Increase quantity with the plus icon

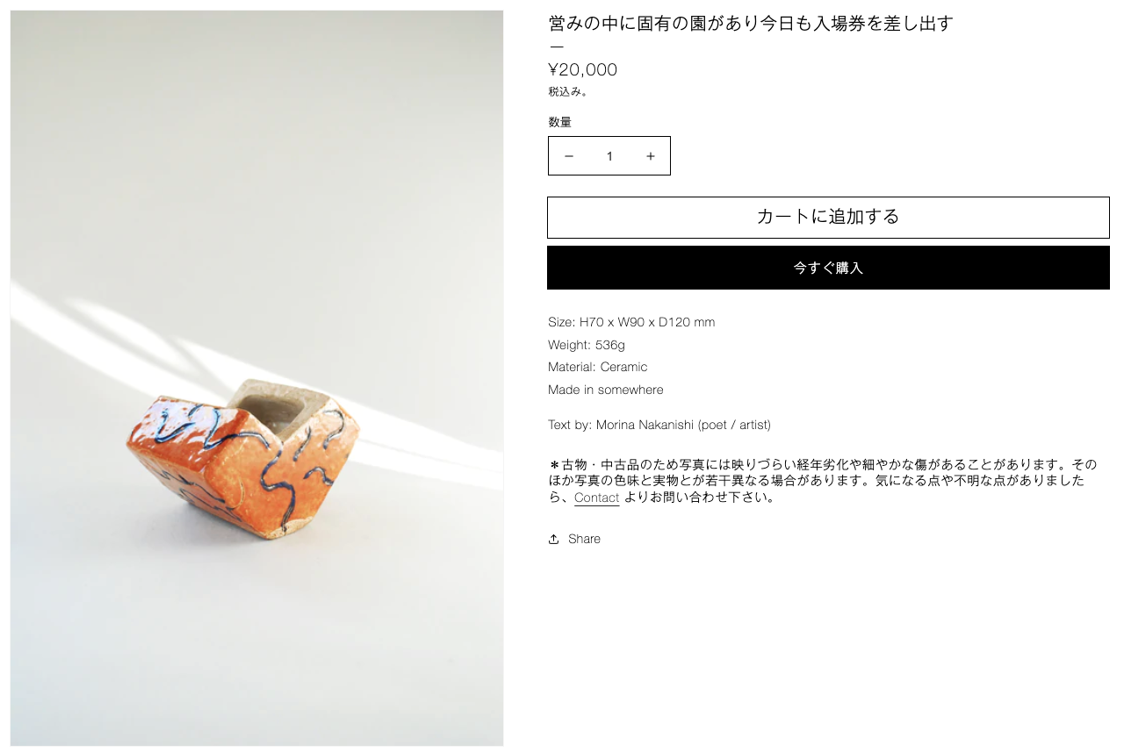pos(651,156)
